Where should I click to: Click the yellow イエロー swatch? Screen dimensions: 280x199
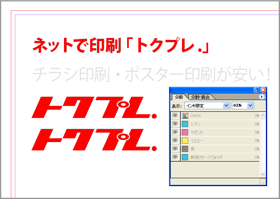185,140
